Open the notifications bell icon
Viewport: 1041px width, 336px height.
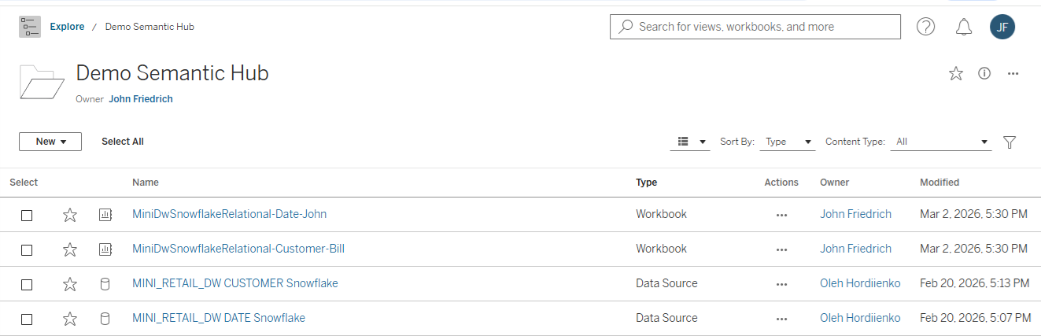click(963, 27)
